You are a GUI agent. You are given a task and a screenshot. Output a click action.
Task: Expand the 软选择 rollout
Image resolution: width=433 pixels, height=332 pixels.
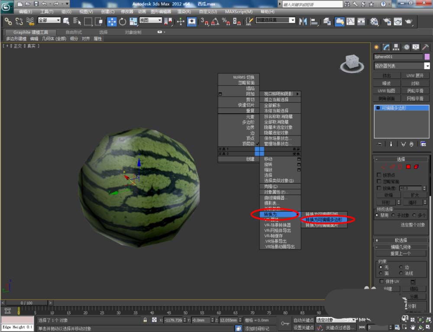[401, 240]
